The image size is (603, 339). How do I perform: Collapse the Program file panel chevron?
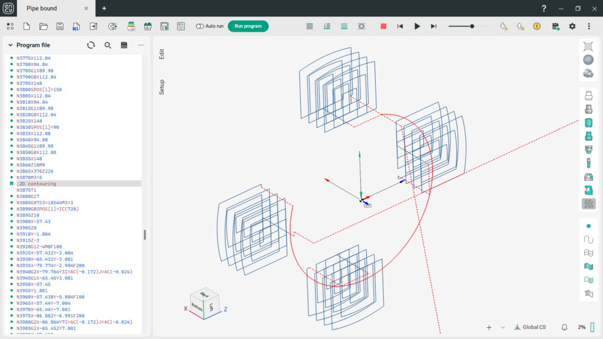click(x=11, y=45)
